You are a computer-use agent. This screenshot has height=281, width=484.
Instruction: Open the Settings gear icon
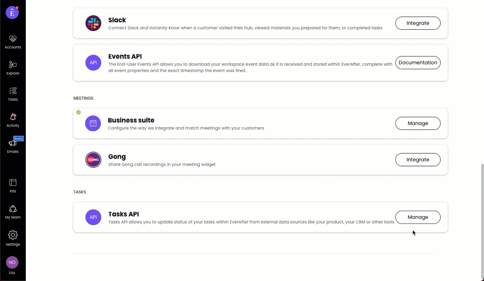tap(13, 235)
